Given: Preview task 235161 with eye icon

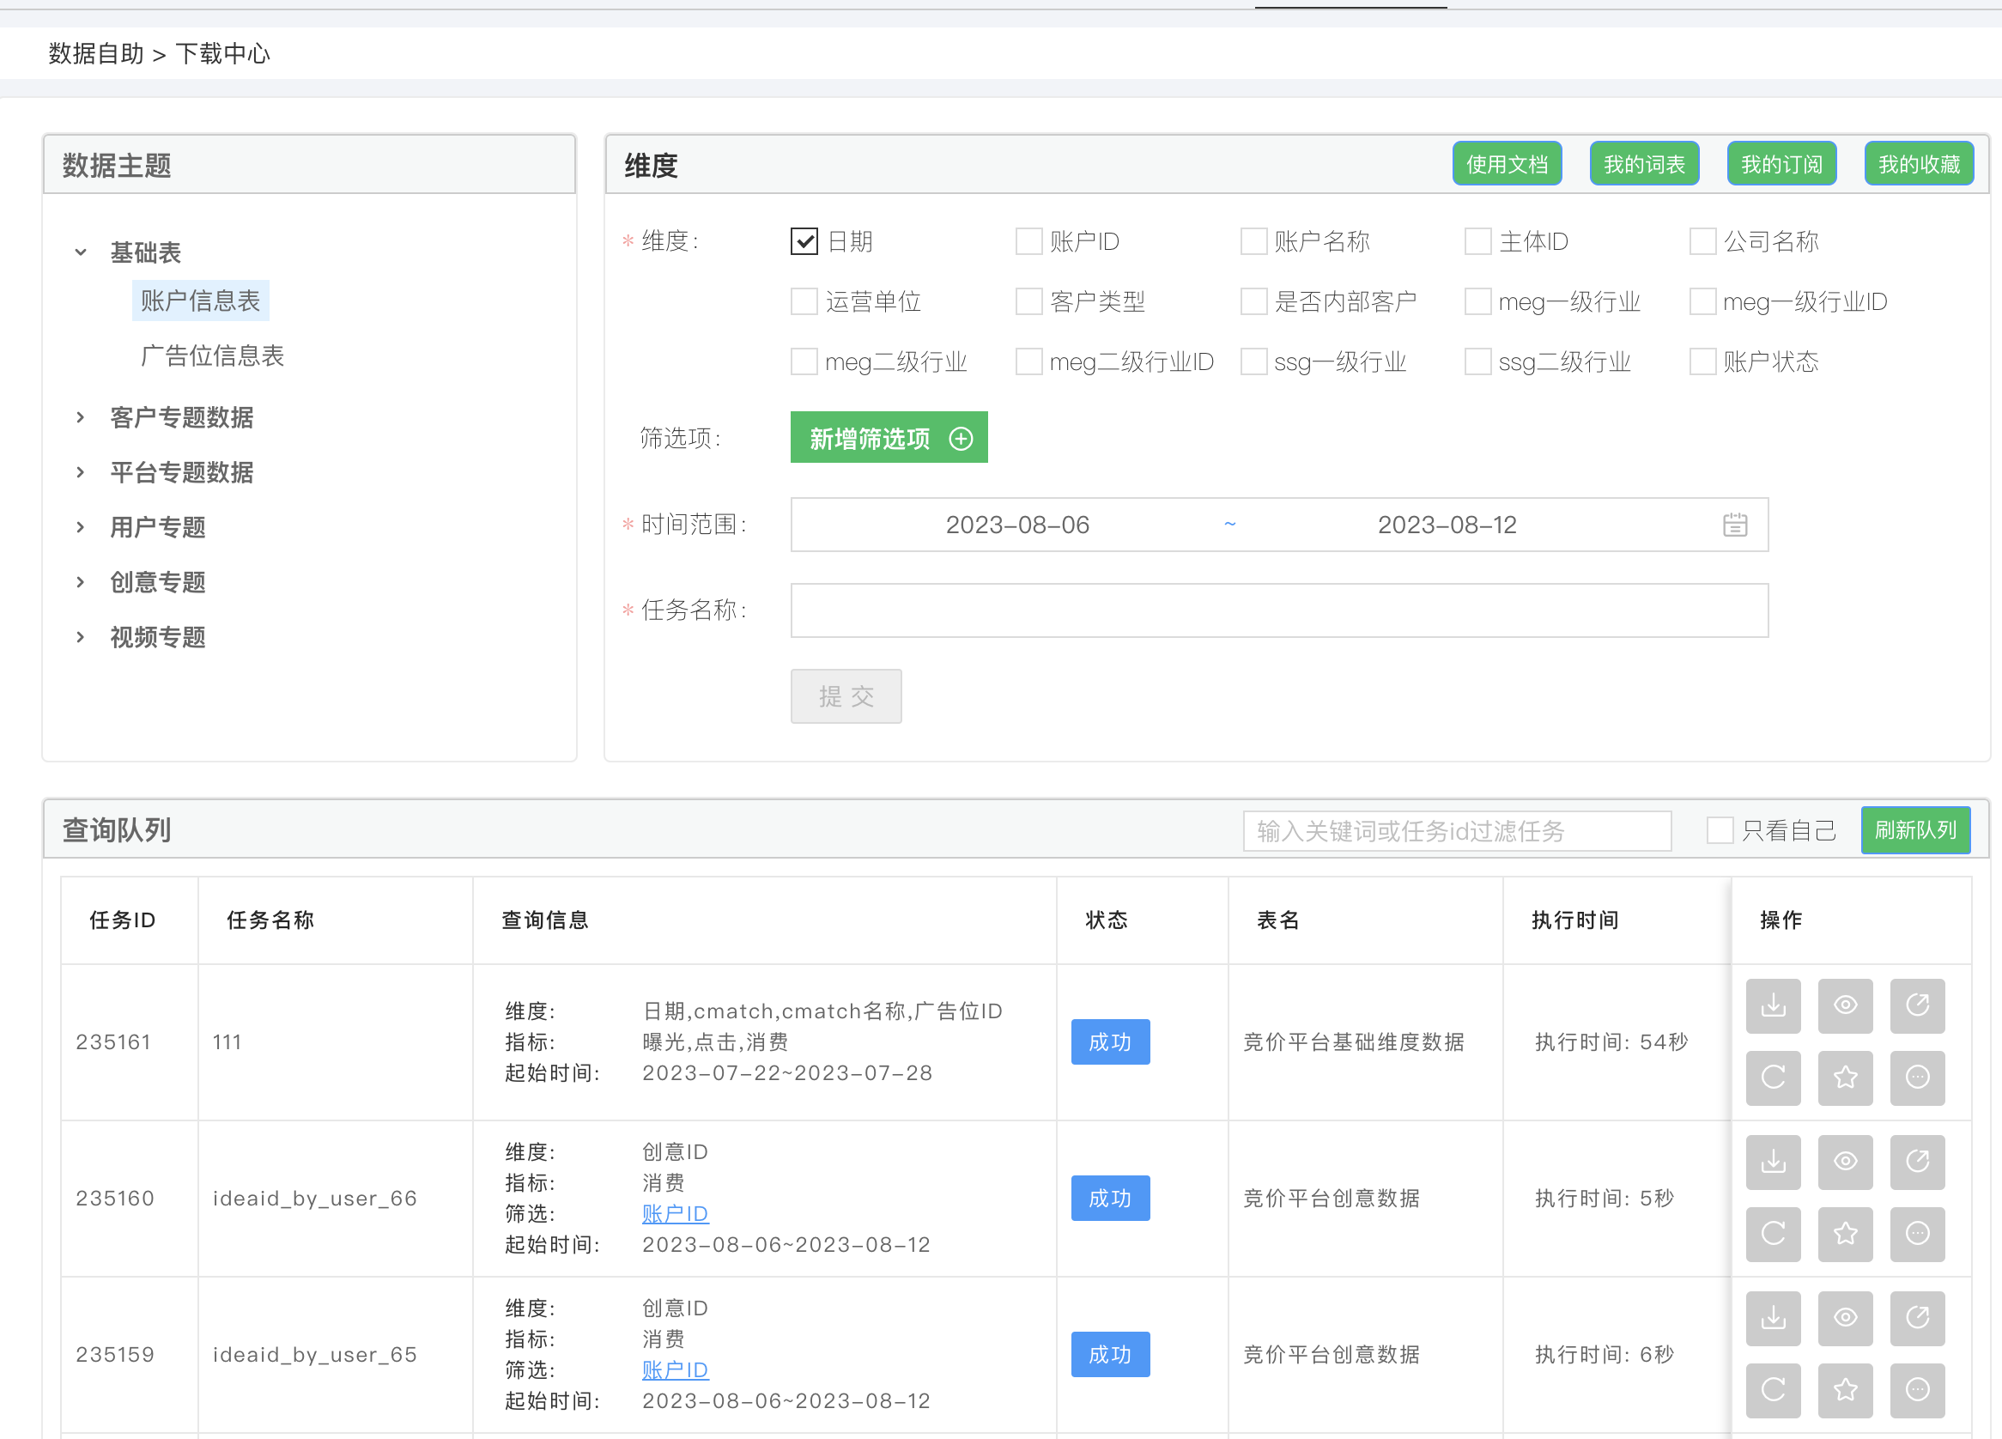Looking at the screenshot, I should coord(1845,1005).
